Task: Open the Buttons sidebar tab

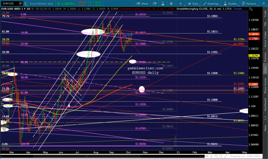Action: (265, 57)
